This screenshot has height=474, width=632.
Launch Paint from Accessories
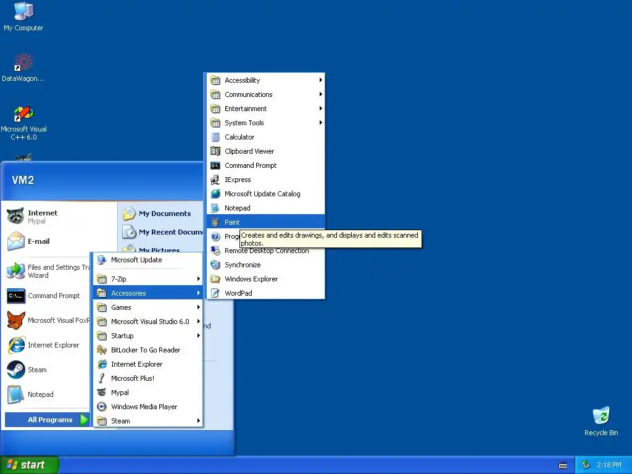point(265,222)
